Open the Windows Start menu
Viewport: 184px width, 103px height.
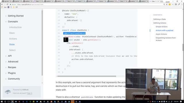click(2, 102)
